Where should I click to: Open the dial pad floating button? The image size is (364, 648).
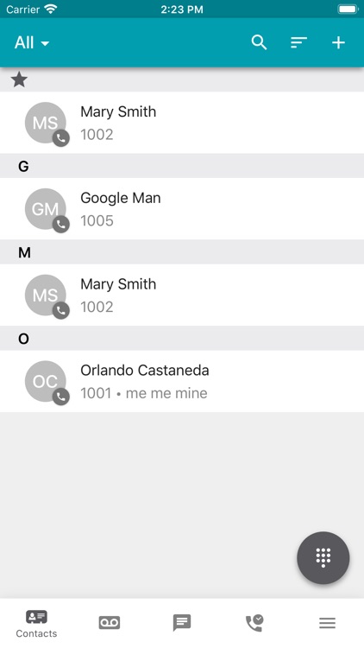click(323, 557)
